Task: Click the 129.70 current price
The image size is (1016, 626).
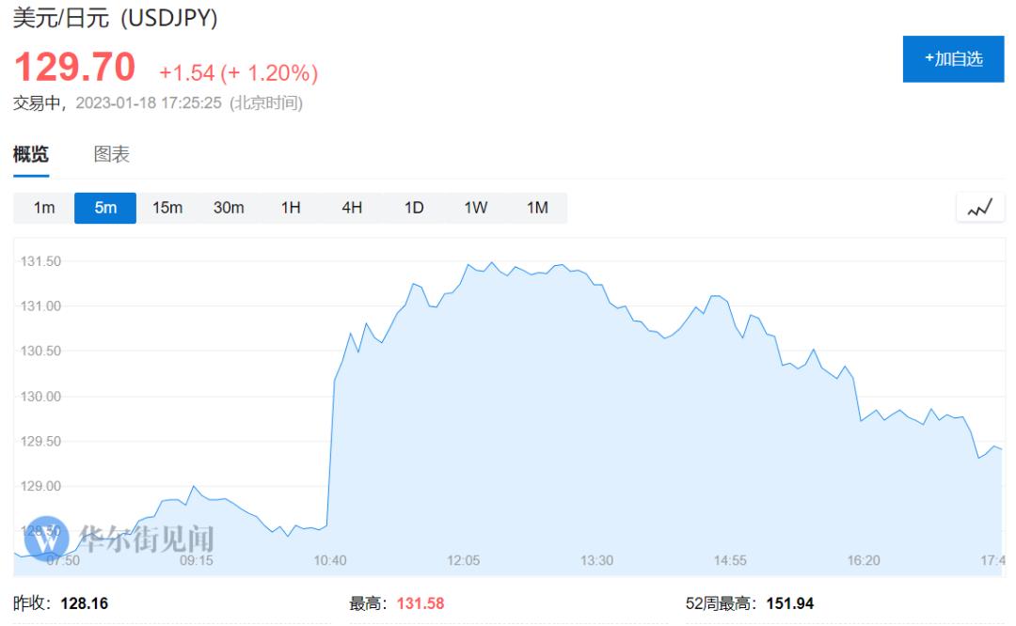Action: (x=75, y=68)
